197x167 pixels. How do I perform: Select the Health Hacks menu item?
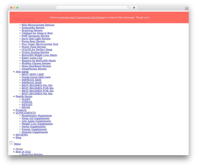tap(24, 96)
